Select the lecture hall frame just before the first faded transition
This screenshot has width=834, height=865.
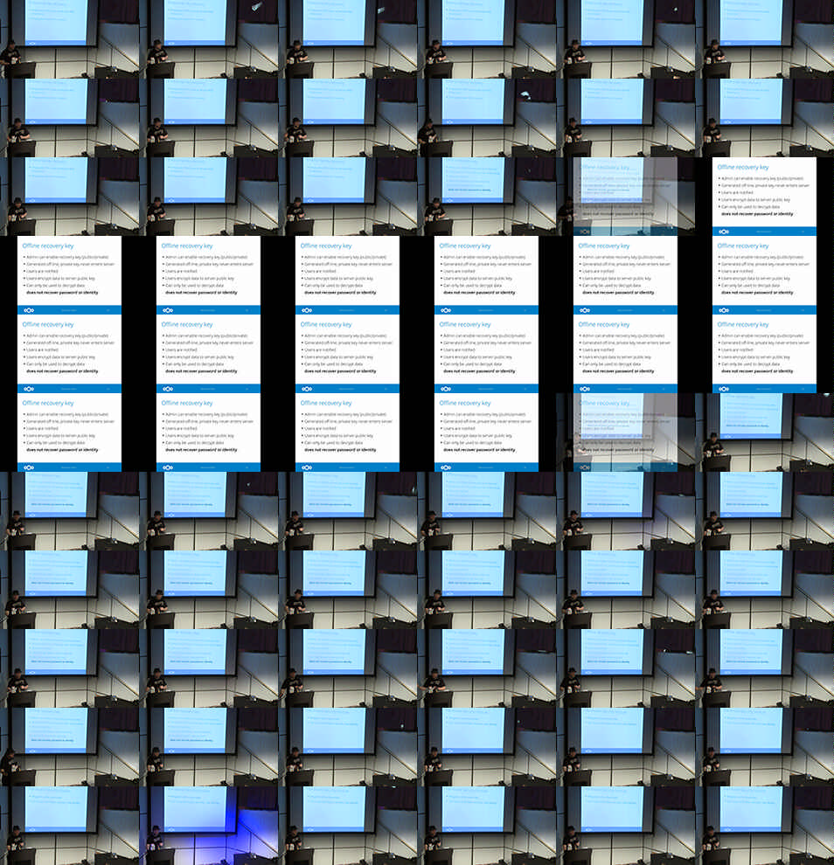click(486, 197)
